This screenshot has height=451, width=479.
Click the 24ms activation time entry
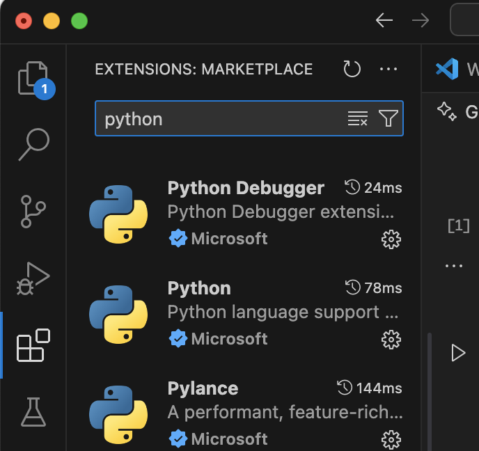pos(373,187)
